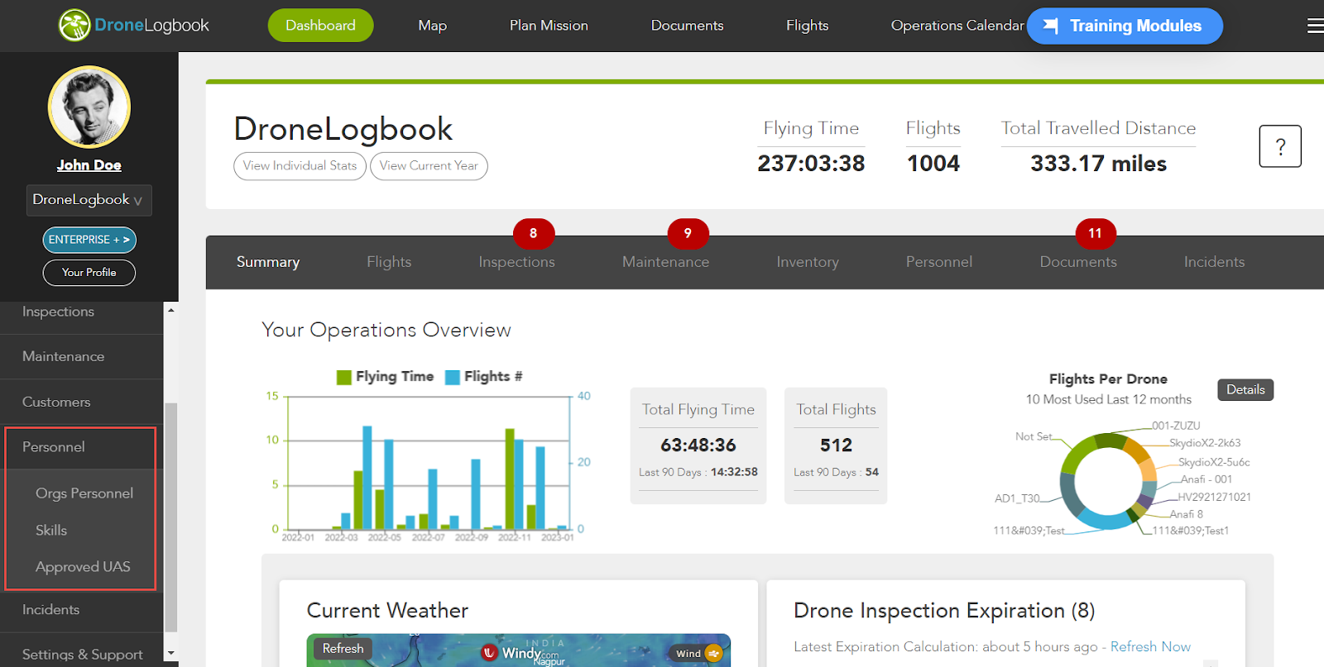
Task: Toggle Flying Time legend in chart
Action: click(386, 377)
